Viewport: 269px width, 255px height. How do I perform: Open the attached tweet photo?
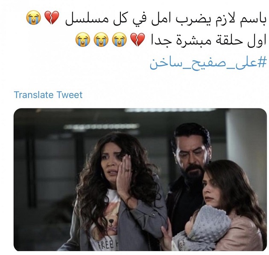(x=140, y=180)
